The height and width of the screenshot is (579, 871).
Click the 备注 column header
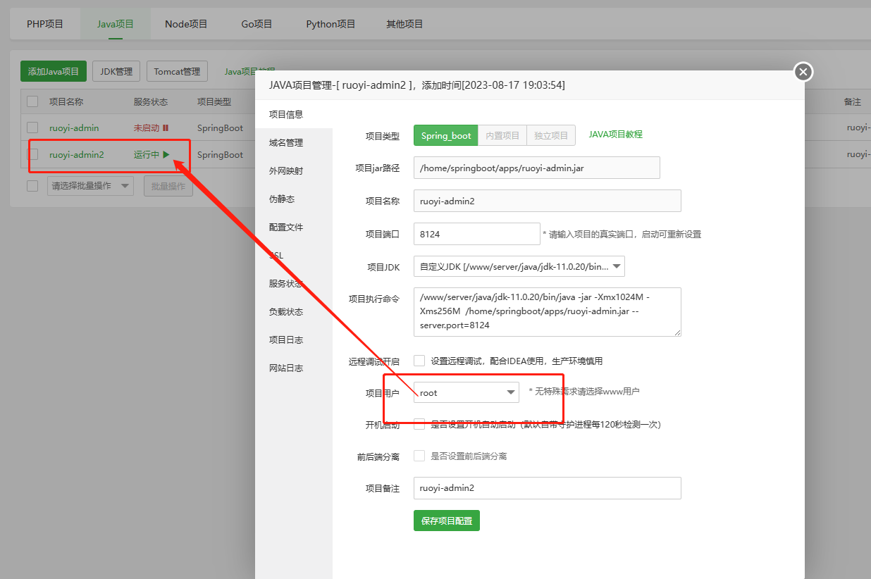tap(853, 101)
